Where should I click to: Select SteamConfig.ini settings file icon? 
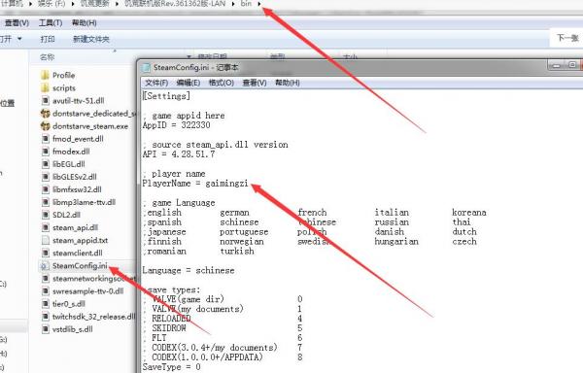point(45,266)
